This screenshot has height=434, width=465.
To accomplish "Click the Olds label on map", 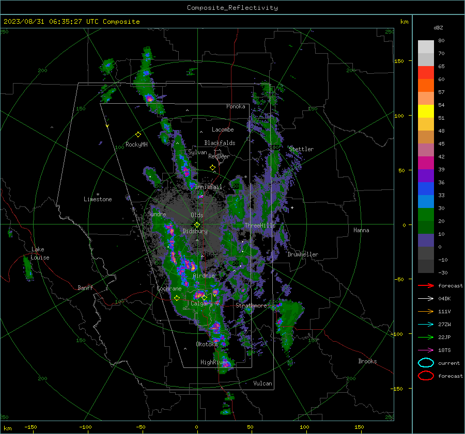I will [197, 215].
